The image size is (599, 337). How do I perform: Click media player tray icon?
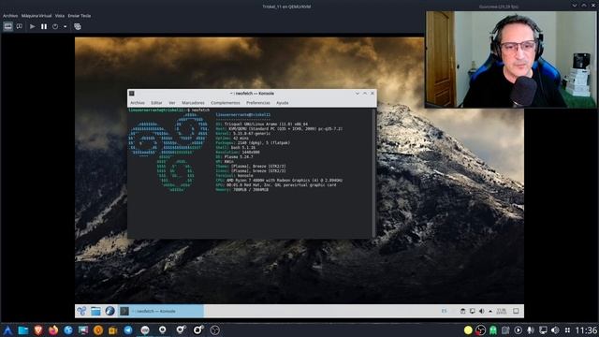click(518, 330)
